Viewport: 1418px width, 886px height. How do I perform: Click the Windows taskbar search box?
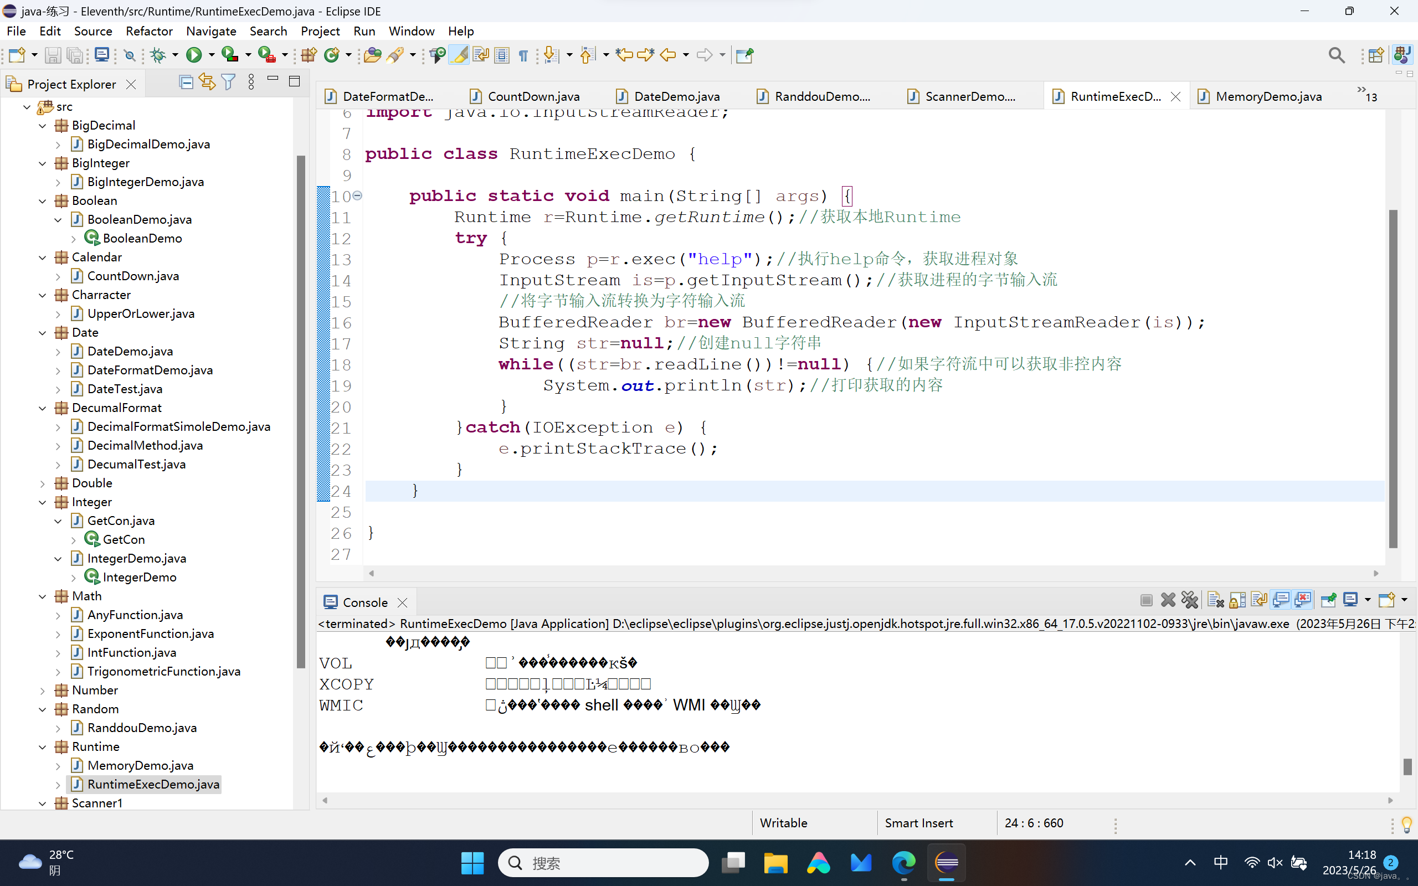tap(604, 863)
